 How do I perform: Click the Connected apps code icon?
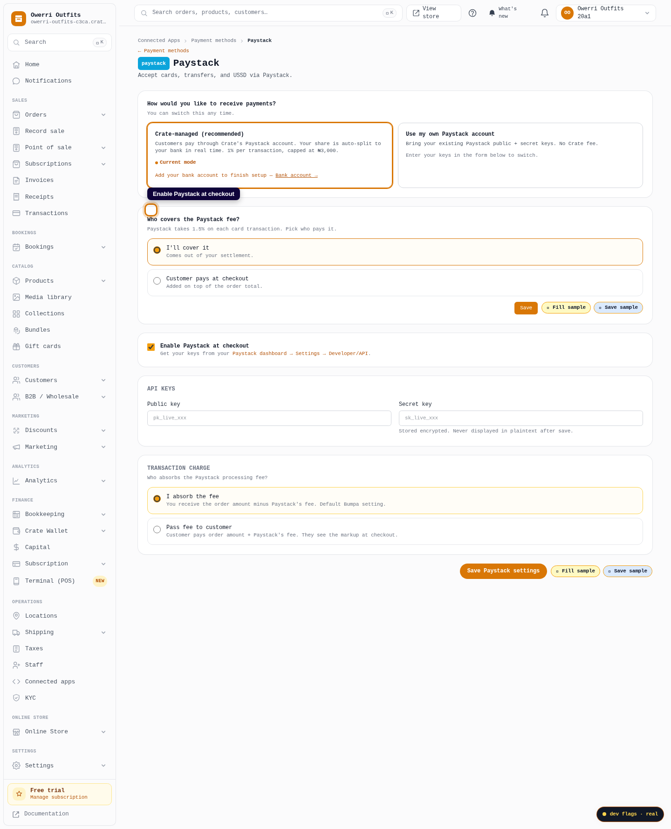click(x=16, y=682)
